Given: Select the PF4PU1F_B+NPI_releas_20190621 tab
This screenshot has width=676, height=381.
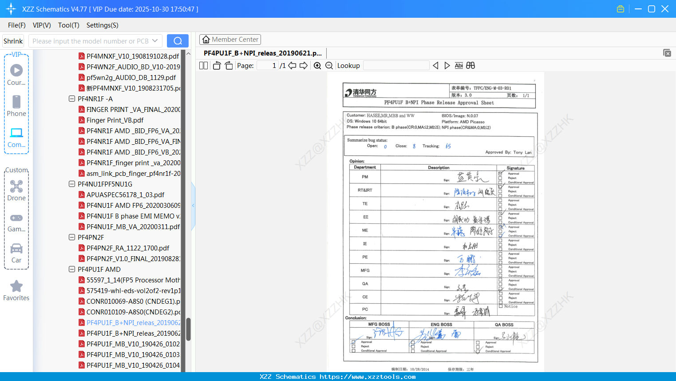Looking at the screenshot, I should [263, 53].
